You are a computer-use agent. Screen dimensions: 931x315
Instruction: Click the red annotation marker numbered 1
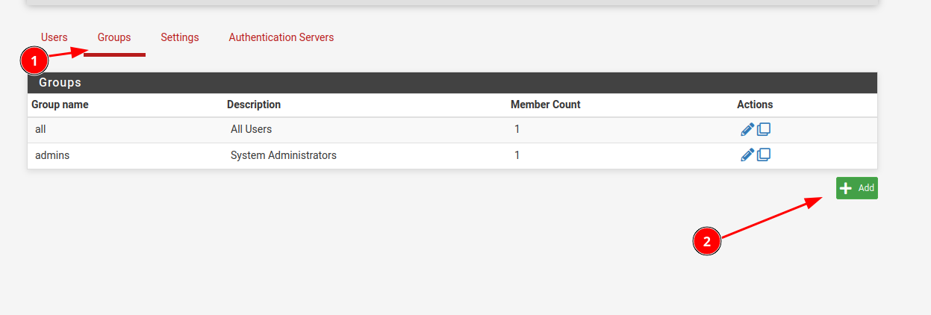tap(34, 59)
